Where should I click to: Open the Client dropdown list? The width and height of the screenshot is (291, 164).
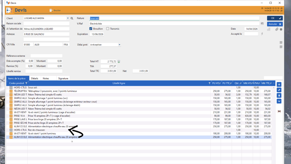pos(68,18)
